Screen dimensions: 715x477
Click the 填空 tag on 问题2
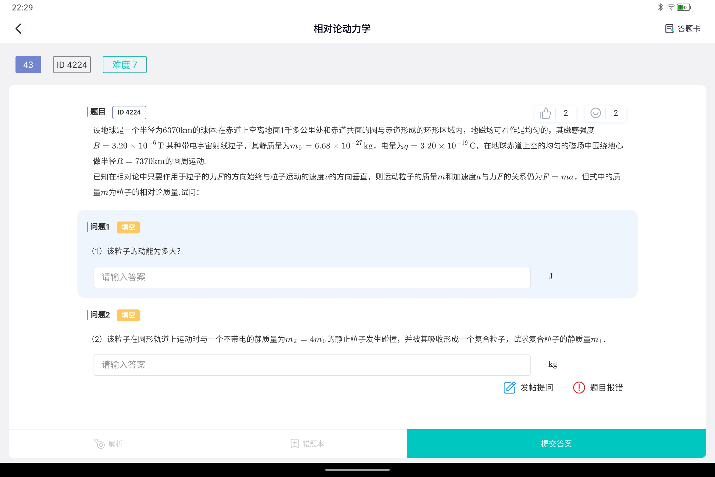[128, 315]
